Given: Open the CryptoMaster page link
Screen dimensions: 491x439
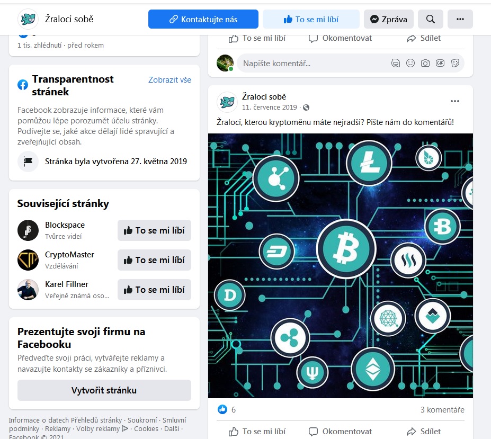Looking at the screenshot, I should (x=69, y=255).
